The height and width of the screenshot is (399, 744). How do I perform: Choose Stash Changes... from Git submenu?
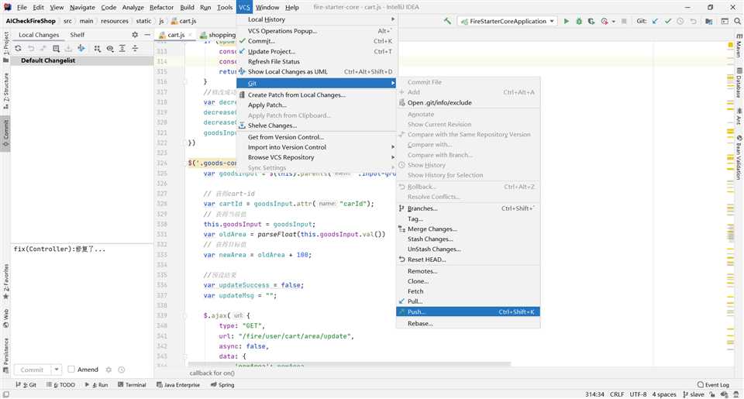[x=468, y=239]
